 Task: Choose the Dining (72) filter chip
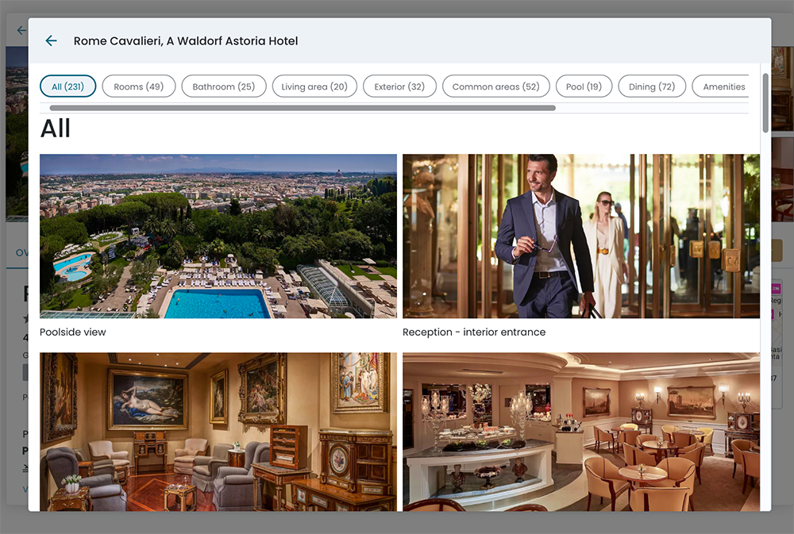click(651, 86)
